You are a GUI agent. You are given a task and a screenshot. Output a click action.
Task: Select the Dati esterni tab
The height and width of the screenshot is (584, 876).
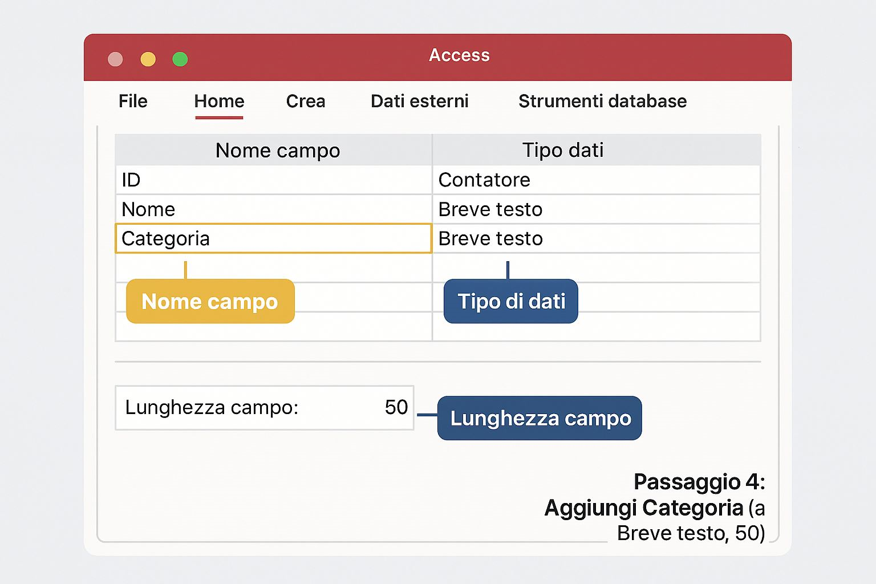coord(420,102)
